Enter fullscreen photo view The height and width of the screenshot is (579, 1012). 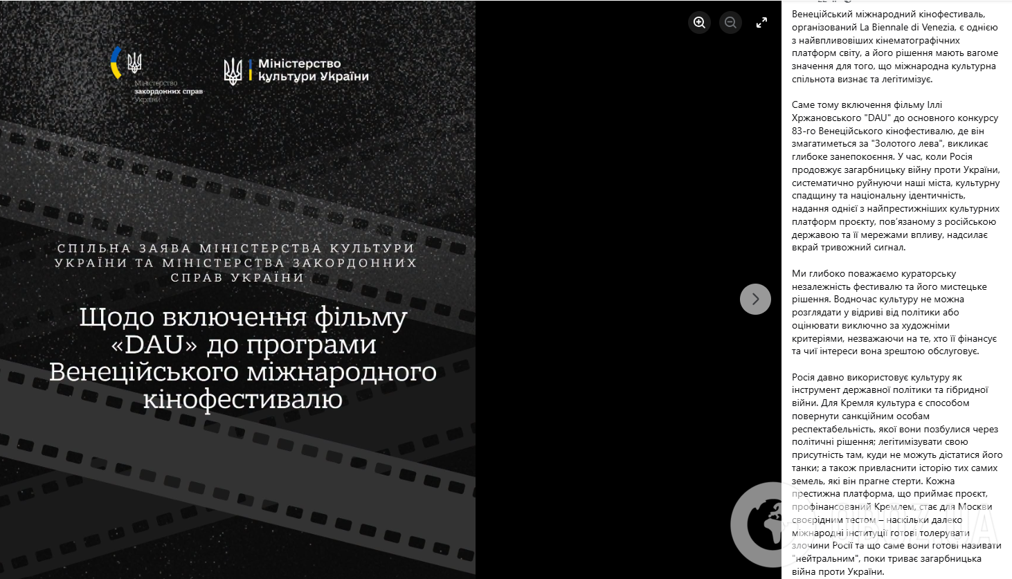click(761, 23)
